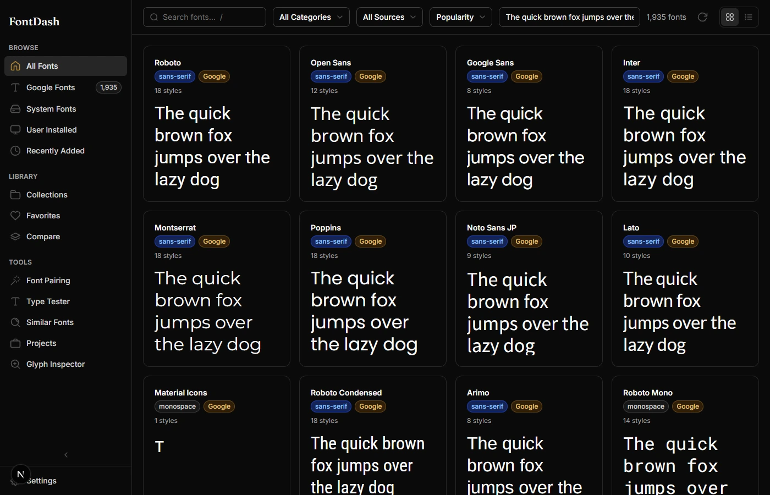Select the Type Tester tool
The width and height of the screenshot is (770, 495).
tap(47, 301)
